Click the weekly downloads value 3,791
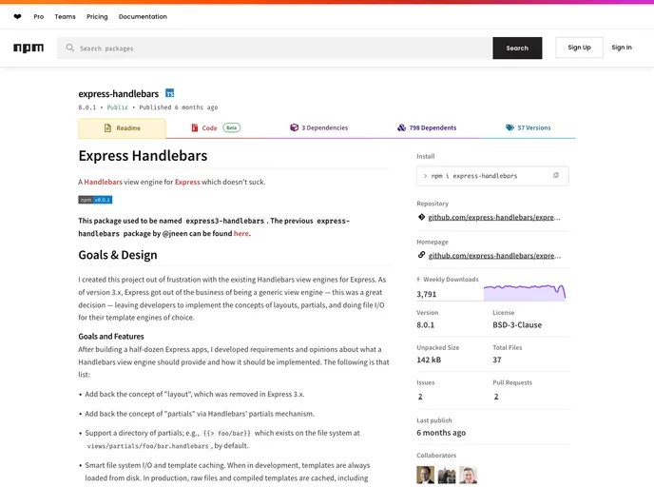 point(426,294)
